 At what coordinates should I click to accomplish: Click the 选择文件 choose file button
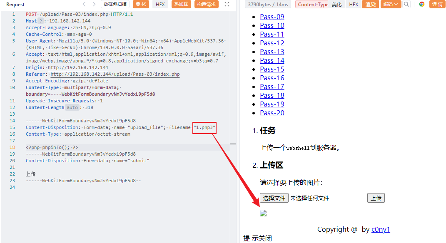274,198
